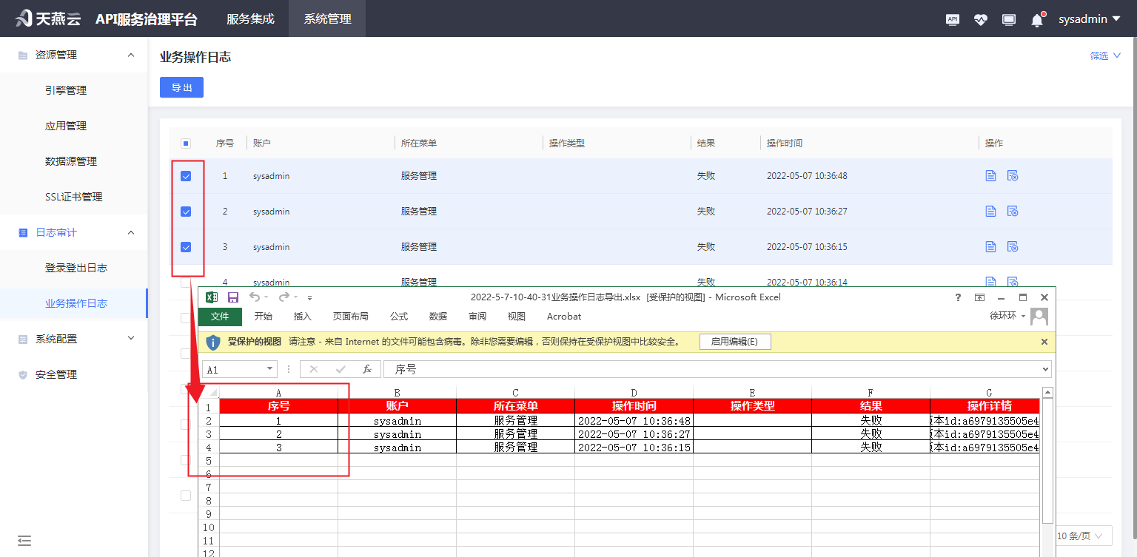Collapse the 资源管理 section chevron
Image resolution: width=1137 pixels, height=557 pixels.
coord(131,54)
